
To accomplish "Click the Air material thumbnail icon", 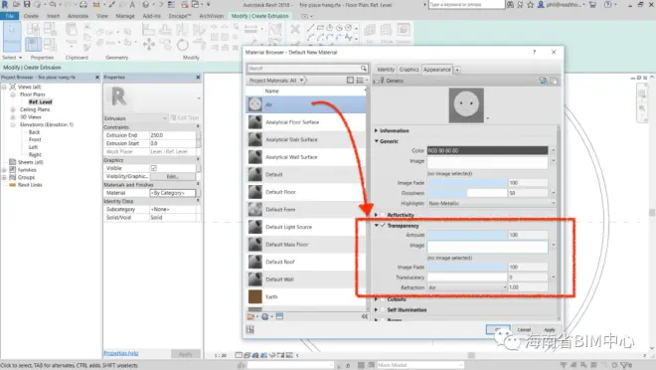I will point(255,104).
